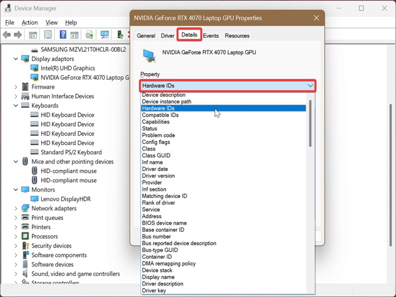
Task: Select Driver key at bottom of list
Action: (223, 291)
